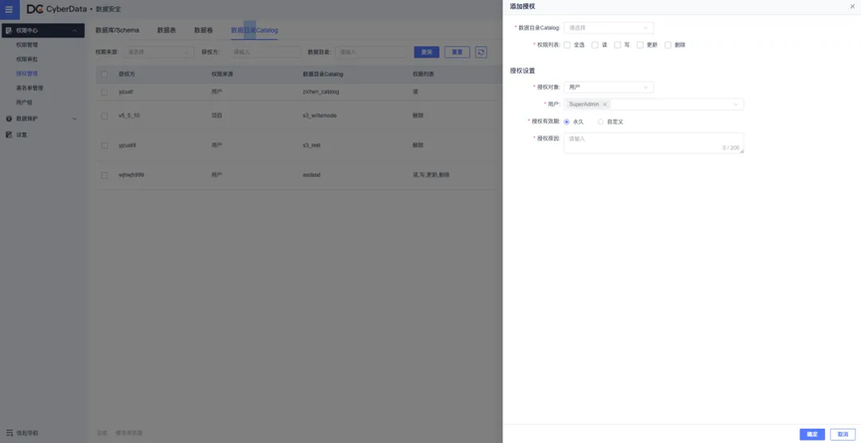The image size is (861, 443).
Task: Open the hamburger menu in the top-left
Action: tap(9, 9)
